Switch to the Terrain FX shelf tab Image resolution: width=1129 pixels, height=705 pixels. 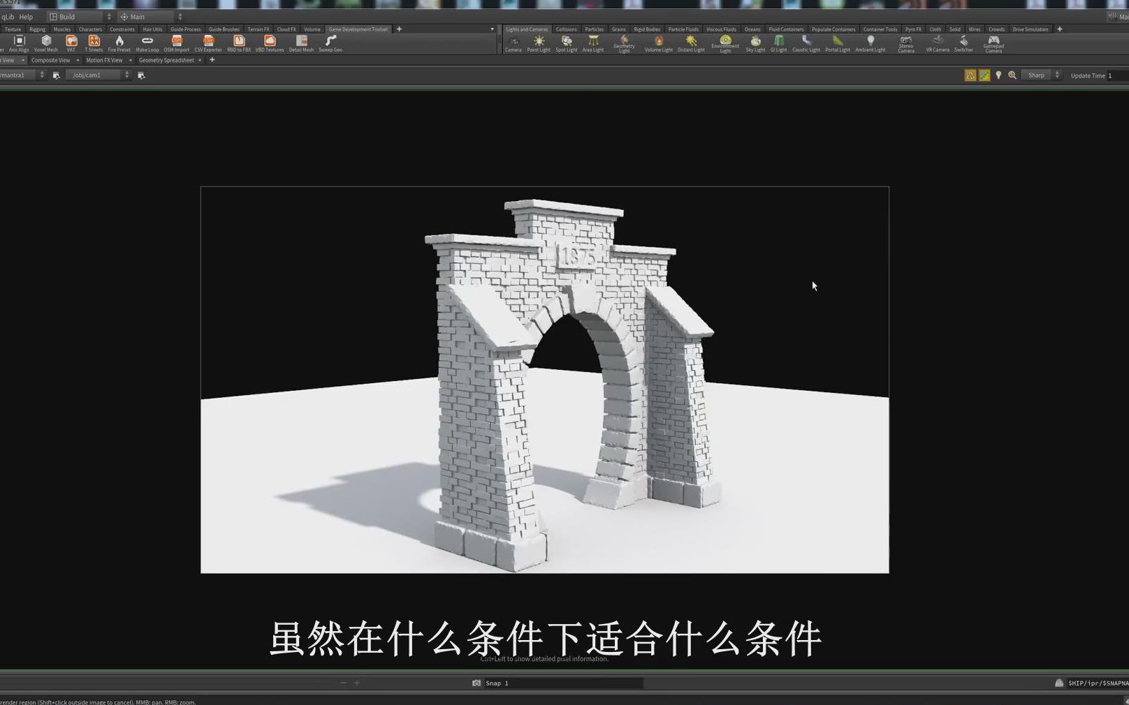(258, 29)
